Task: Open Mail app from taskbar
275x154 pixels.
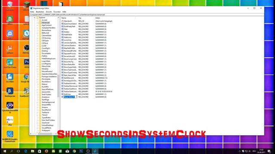Action: pyautogui.click(x=67, y=151)
